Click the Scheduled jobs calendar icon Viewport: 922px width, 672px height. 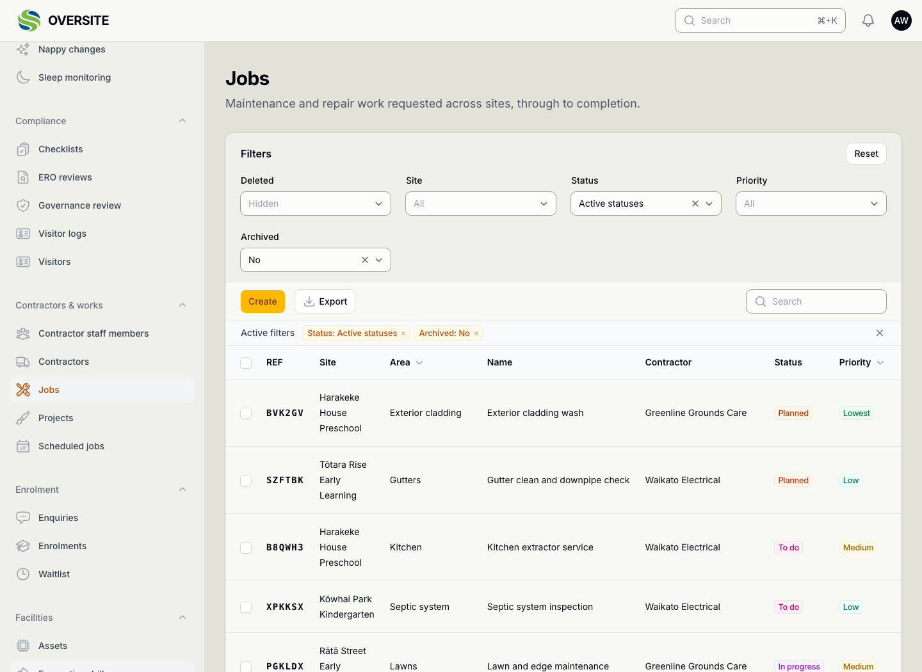[23, 446]
